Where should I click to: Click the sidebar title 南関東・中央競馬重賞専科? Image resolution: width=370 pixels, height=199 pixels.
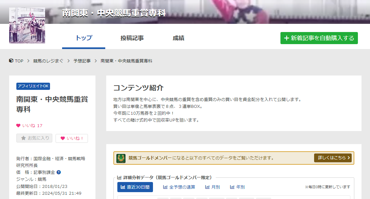coord(52,104)
